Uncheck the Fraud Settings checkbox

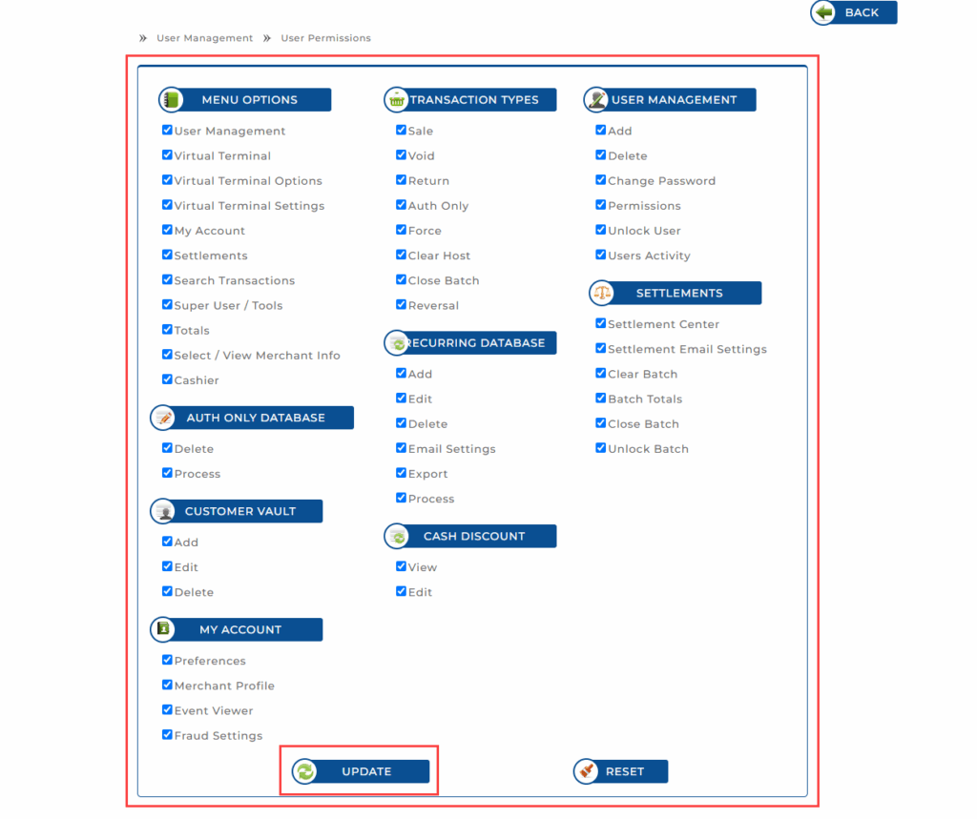[x=167, y=735]
